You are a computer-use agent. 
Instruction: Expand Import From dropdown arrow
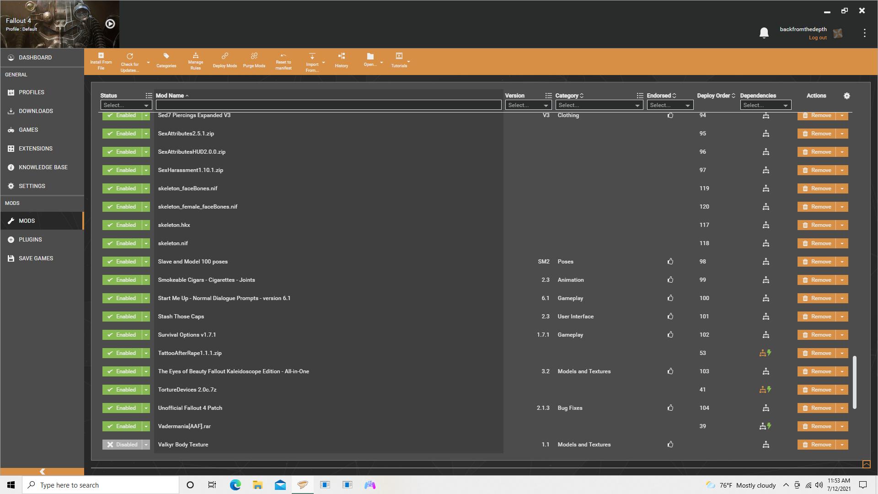click(x=323, y=63)
